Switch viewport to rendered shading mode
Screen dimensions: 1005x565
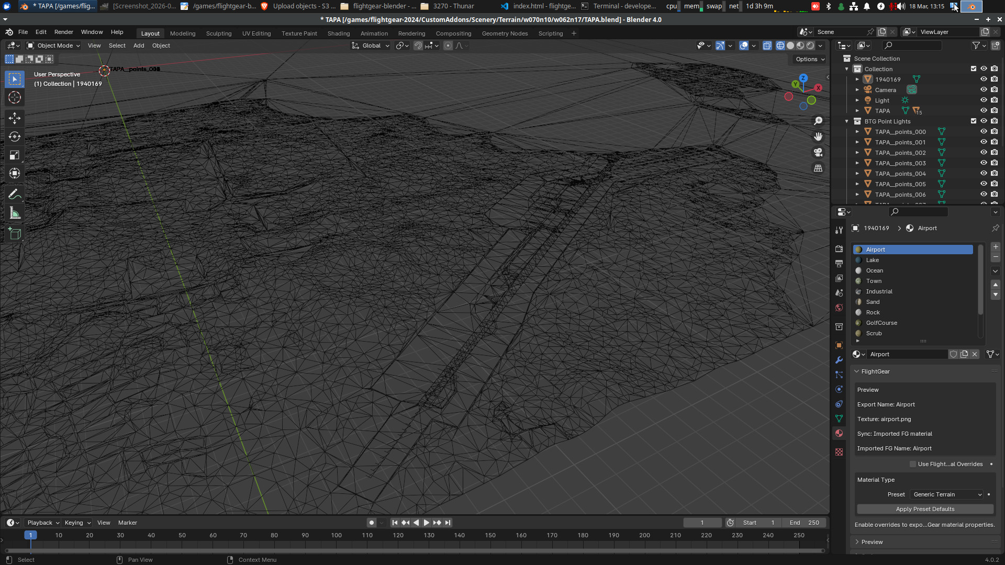tap(810, 46)
